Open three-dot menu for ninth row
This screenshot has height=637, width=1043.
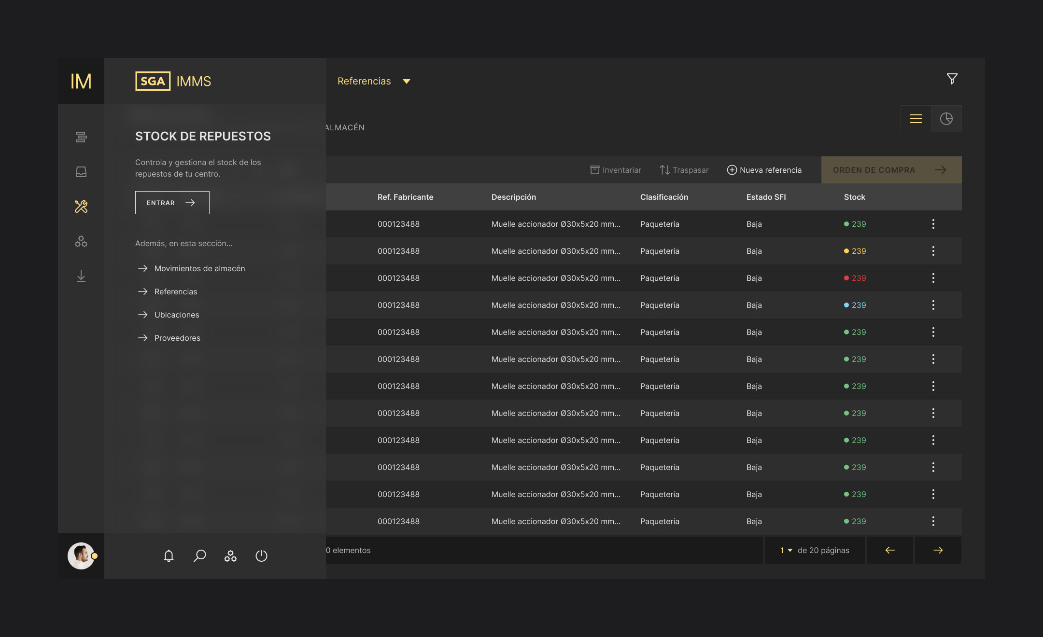[933, 440]
